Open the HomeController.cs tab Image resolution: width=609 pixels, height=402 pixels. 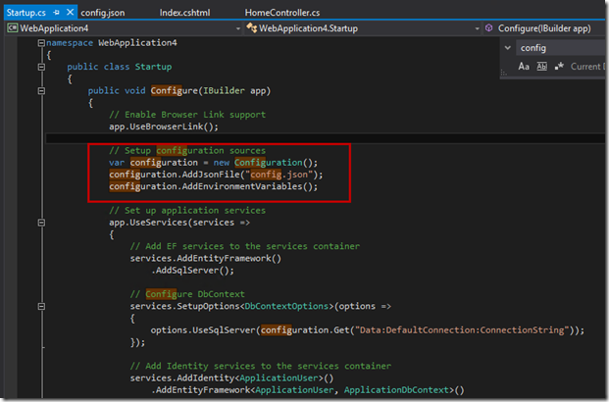click(282, 13)
